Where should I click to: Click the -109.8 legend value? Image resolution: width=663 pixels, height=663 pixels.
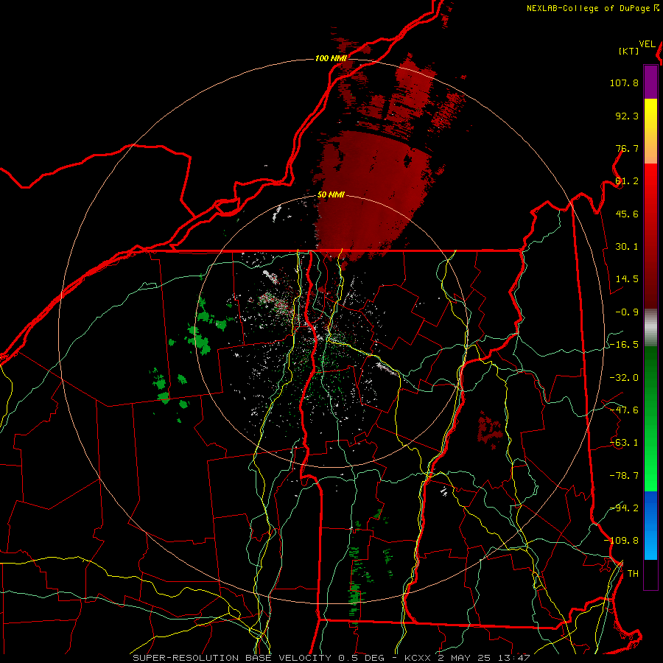coord(621,541)
